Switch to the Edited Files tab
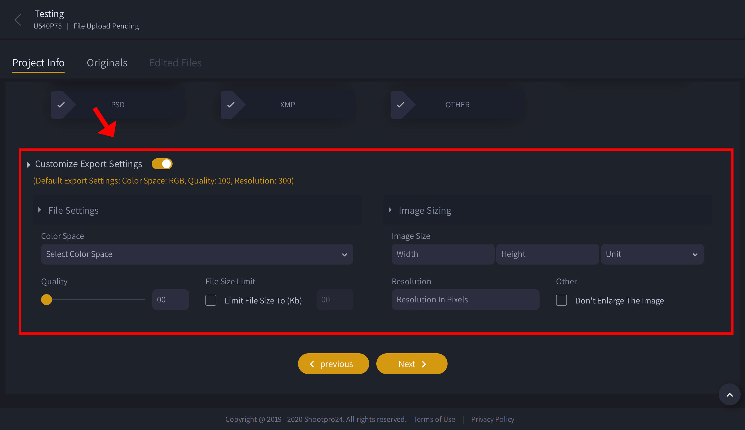This screenshot has height=430, width=745. click(175, 63)
